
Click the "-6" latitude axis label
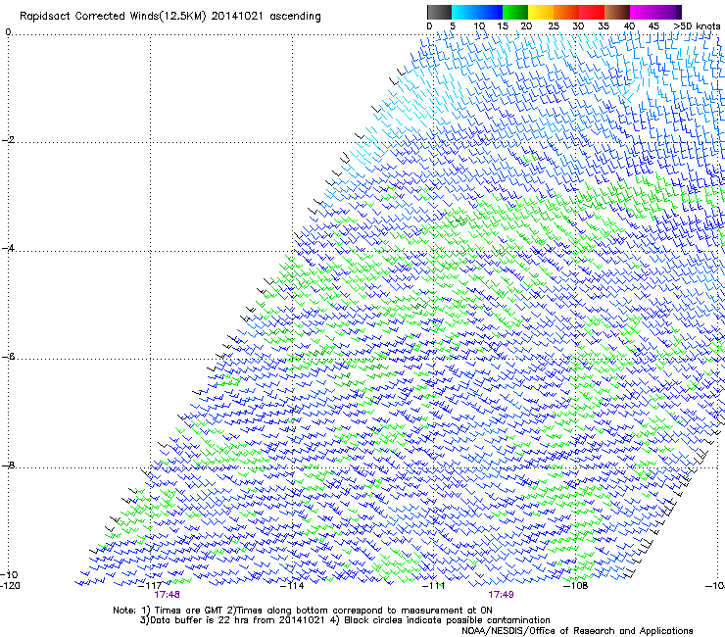8,357
